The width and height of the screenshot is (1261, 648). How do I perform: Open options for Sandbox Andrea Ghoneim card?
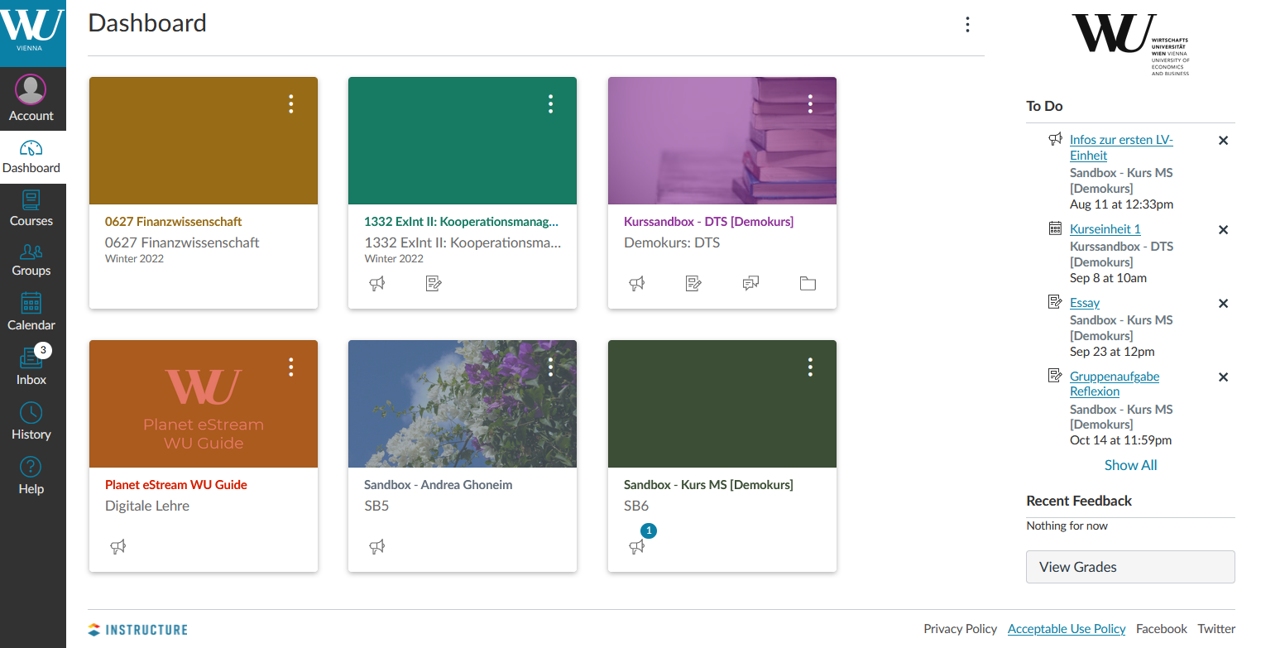tap(550, 367)
